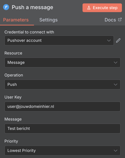Click the Pushover node logo icon
Screen dimensions: 125x158
pyautogui.click(x=6, y=7)
